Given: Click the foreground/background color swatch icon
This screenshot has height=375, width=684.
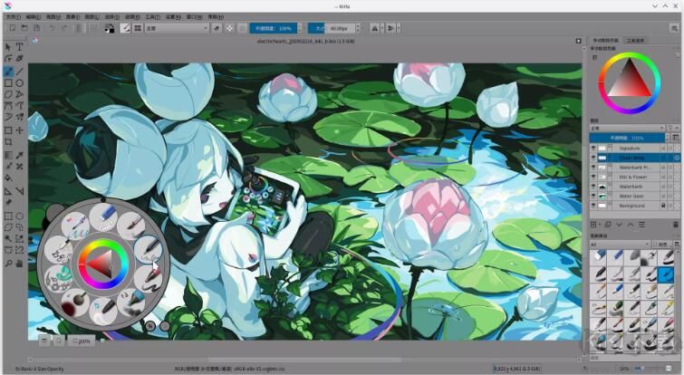Looking at the screenshot, I should click(x=110, y=28).
